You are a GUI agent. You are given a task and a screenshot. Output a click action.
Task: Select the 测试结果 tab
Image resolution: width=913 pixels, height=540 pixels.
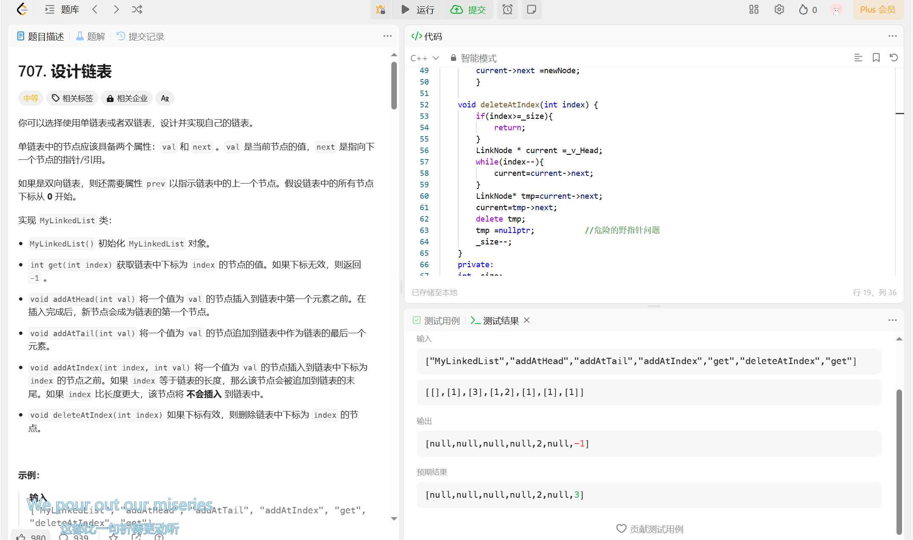495,321
